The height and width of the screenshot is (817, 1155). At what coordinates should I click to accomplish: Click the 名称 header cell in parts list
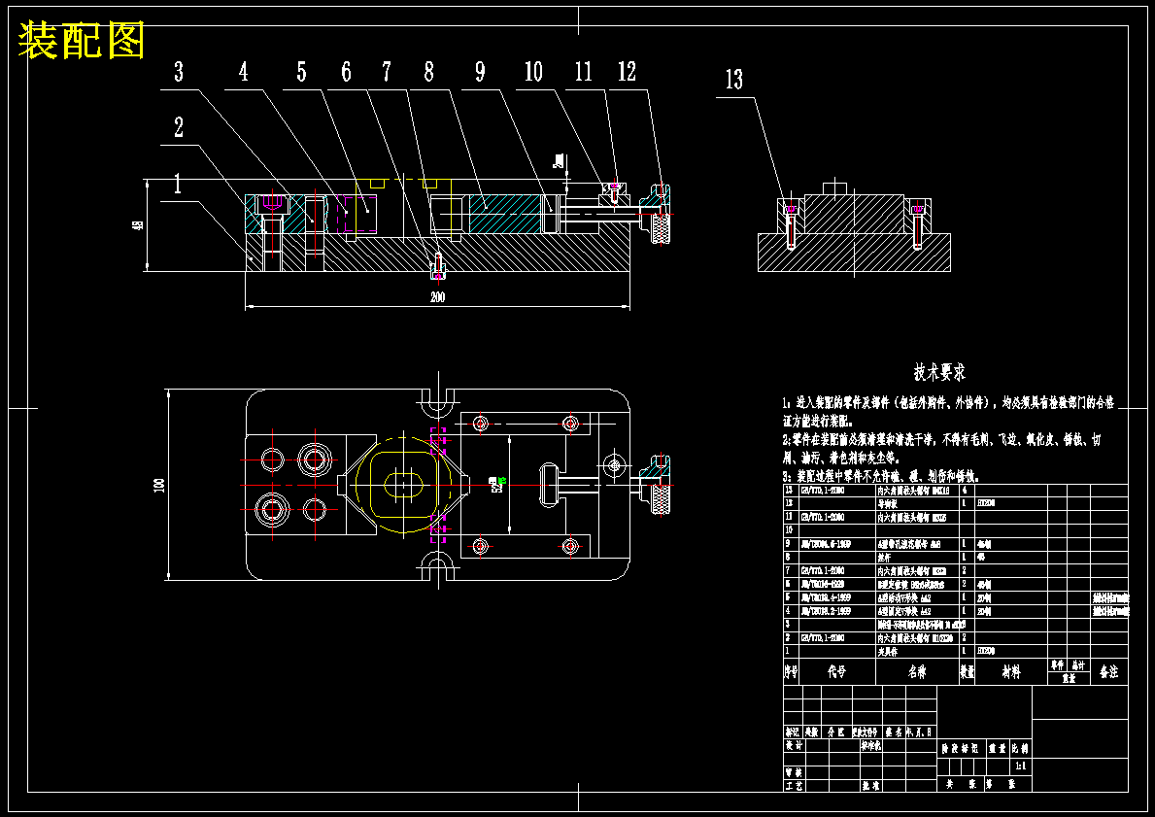tap(917, 672)
